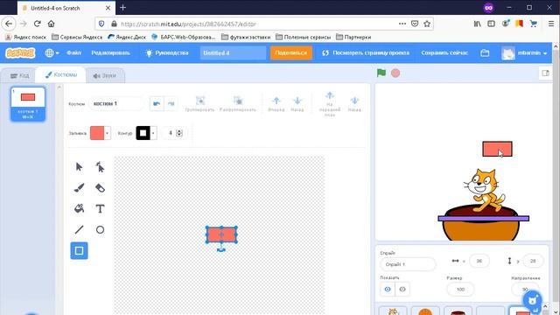Viewport: 560px width, 315px height.
Task: Open the My Stuff folder icon
Action: tap(485, 52)
